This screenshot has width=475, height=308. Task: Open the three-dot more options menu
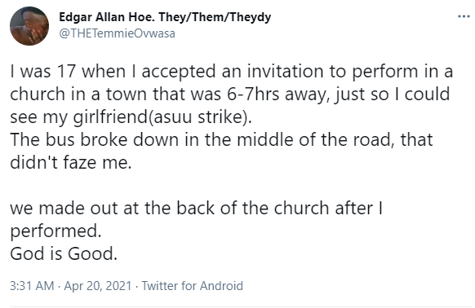point(464,16)
